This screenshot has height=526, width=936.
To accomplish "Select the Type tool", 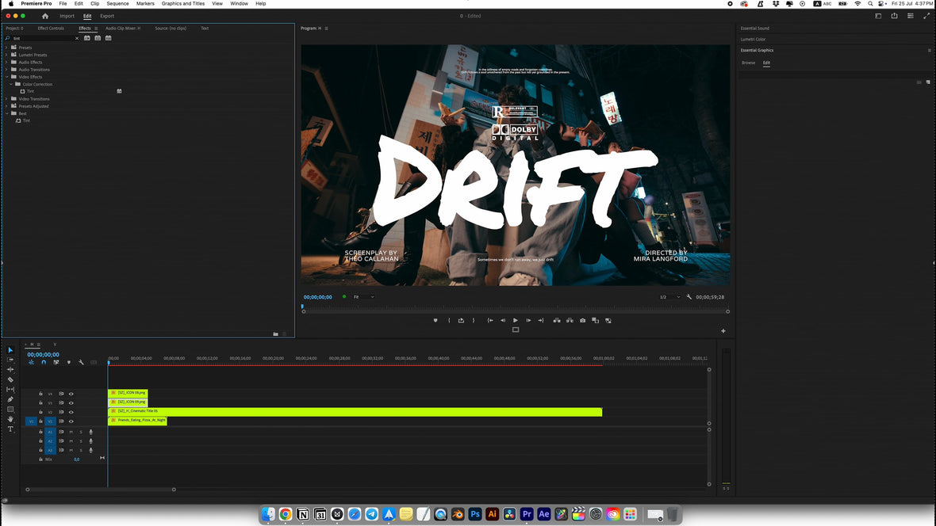I will 10,429.
